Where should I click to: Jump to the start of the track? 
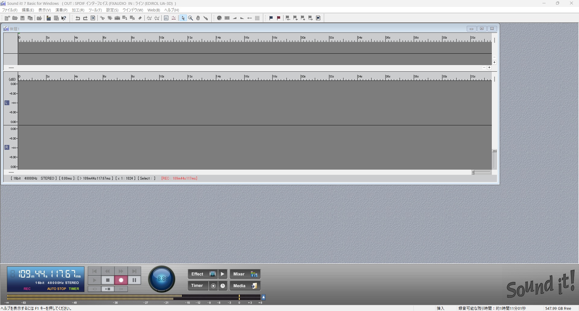coord(94,271)
